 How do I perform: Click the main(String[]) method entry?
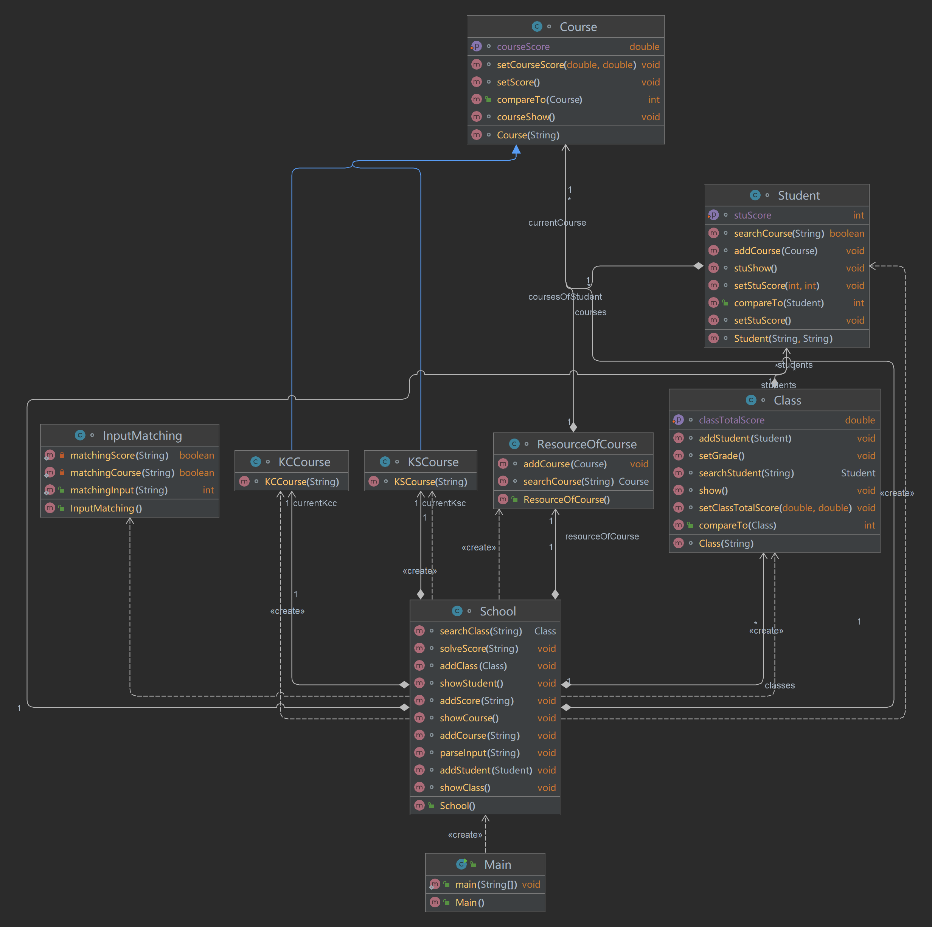pos(486,884)
